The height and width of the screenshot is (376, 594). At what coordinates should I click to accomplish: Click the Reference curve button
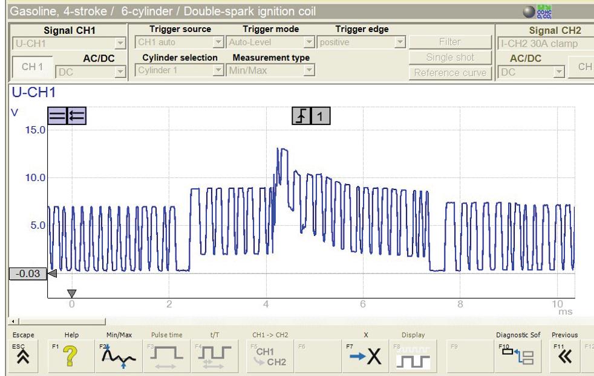(x=450, y=72)
